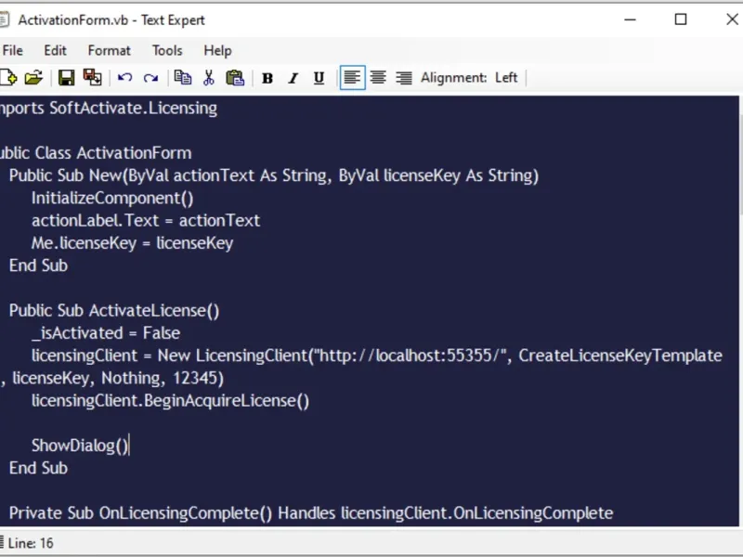Click the 'actionLabel.Text = actionText' line
The height and width of the screenshot is (557, 743).
click(146, 220)
